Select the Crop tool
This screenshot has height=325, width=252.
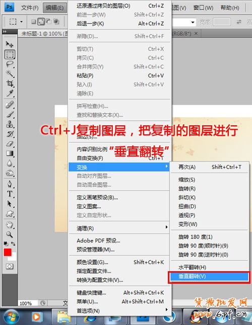(x=10, y=84)
